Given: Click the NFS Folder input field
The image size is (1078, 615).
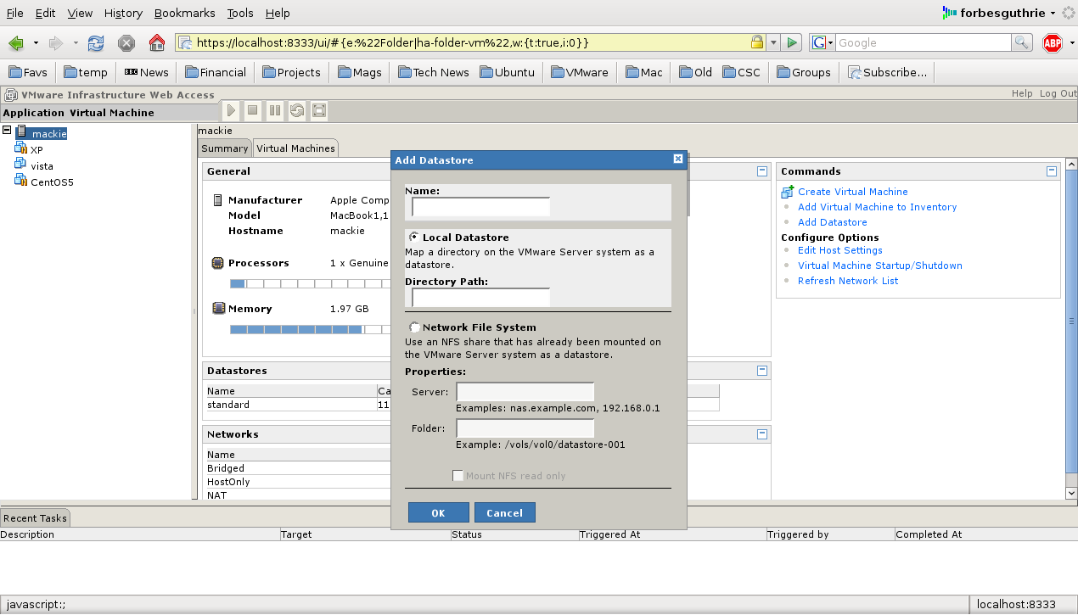Looking at the screenshot, I should tap(525, 428).
